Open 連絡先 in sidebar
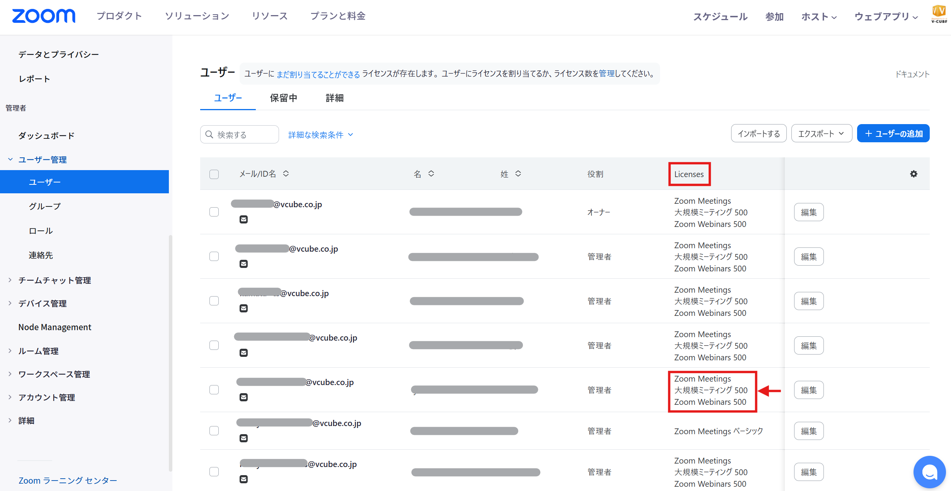This screenshot has width=951, height=491. point(41,255)
